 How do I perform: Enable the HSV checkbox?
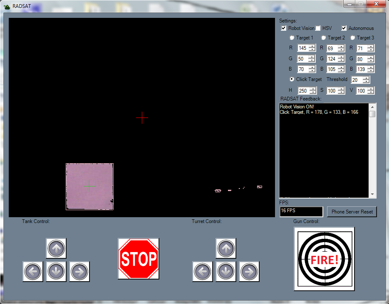click(318, 28)
